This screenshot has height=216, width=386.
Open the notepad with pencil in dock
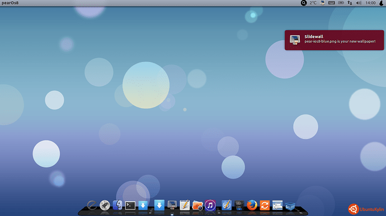185,205
